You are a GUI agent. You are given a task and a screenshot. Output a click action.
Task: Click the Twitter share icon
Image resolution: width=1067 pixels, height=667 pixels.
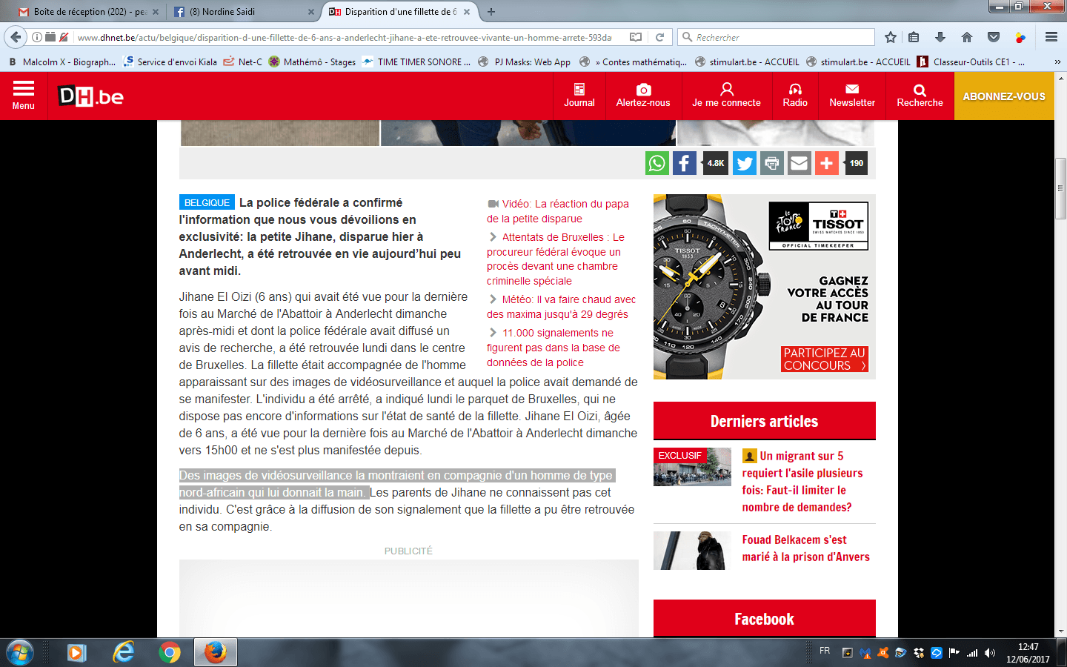745,163
